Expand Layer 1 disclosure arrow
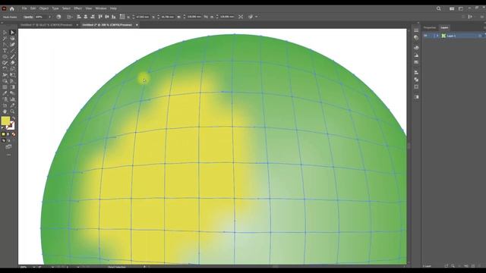The height and width of the screenshot is (273, 486). point(437,36)
